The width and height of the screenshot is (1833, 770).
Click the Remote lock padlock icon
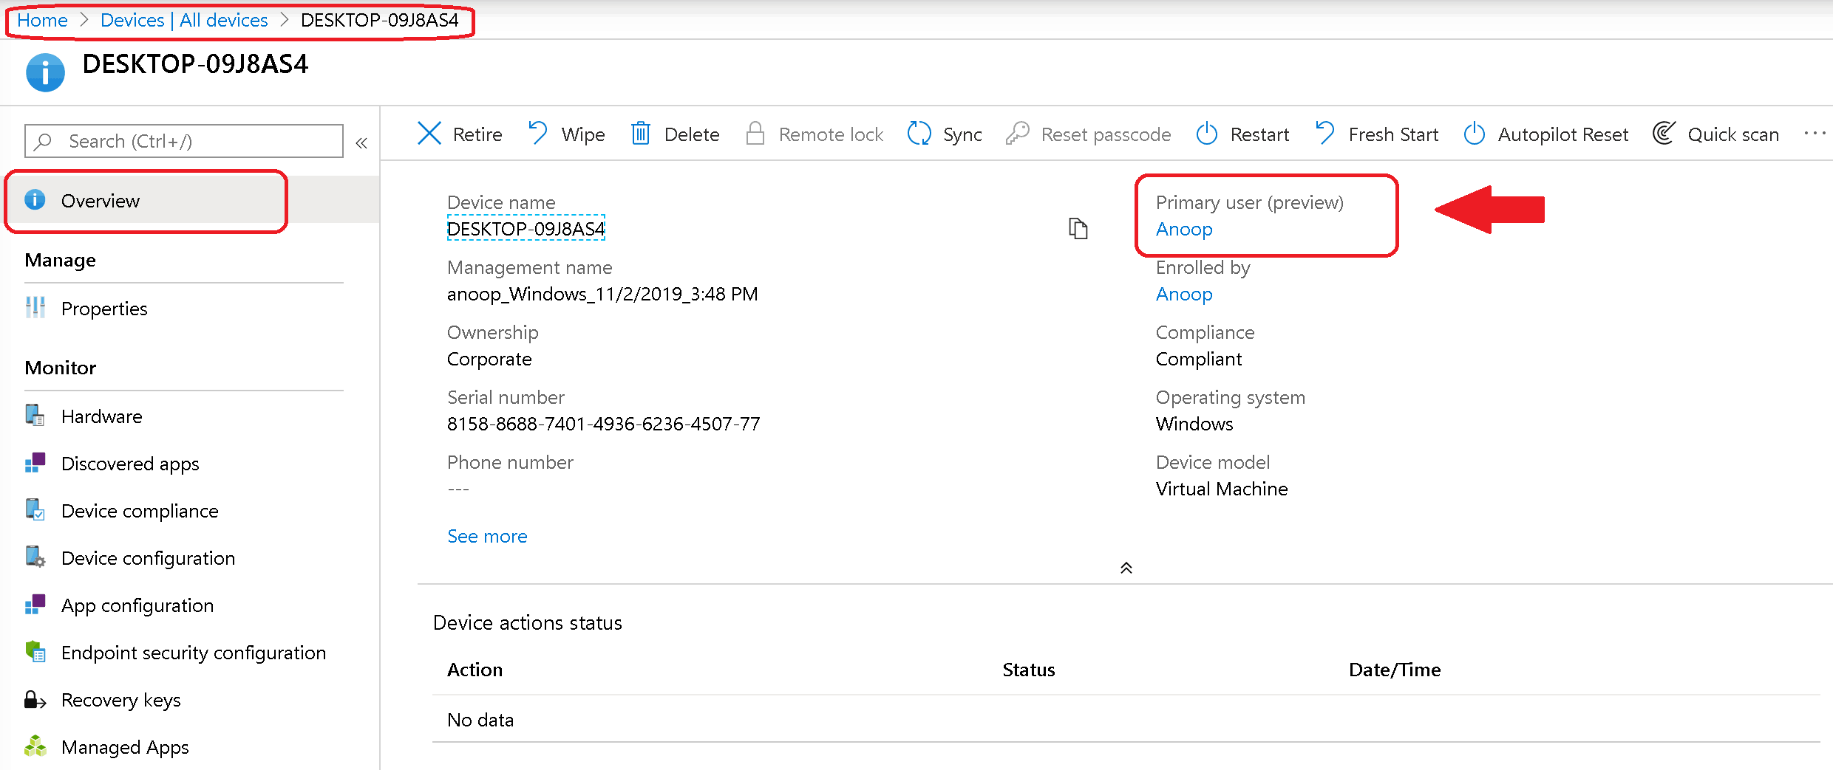(755, 134)
